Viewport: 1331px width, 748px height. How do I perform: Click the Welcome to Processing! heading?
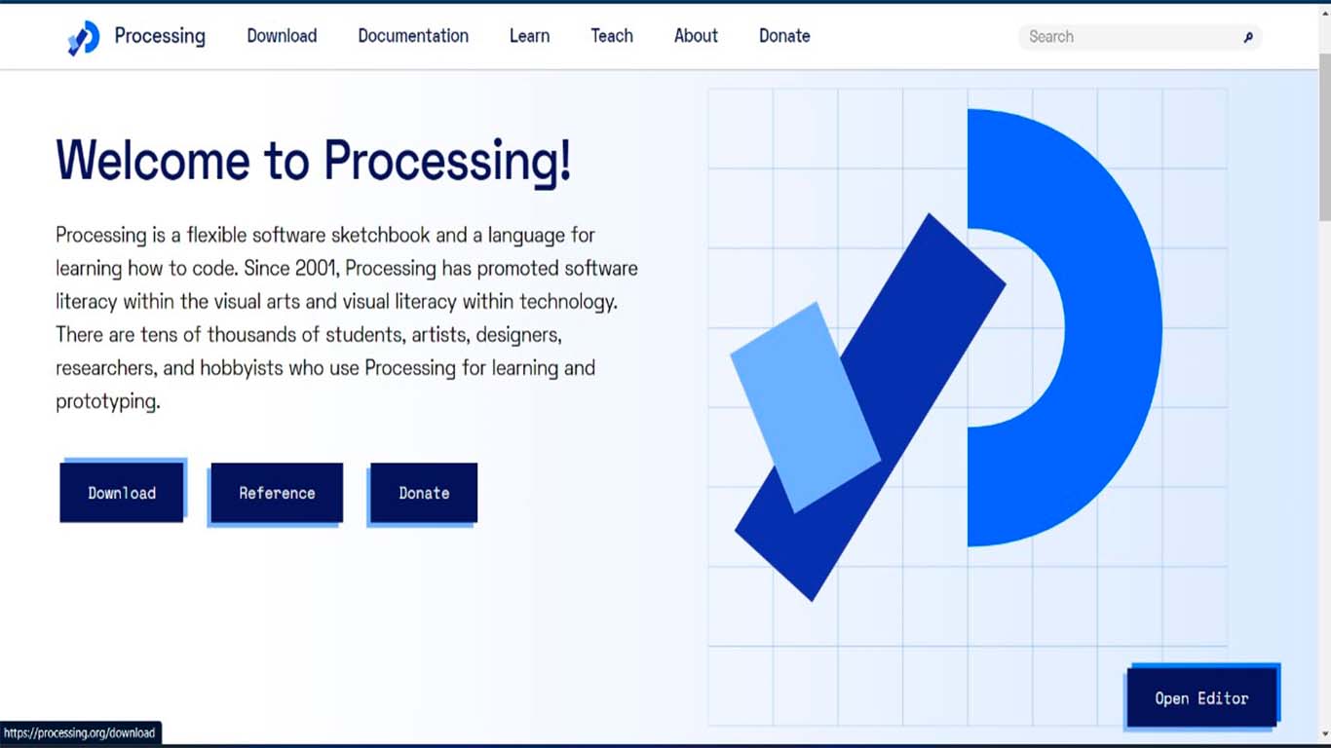point(314,160)
